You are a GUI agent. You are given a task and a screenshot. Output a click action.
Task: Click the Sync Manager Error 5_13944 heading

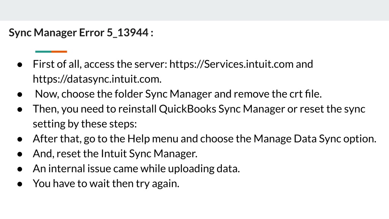[x=81, y=33]
